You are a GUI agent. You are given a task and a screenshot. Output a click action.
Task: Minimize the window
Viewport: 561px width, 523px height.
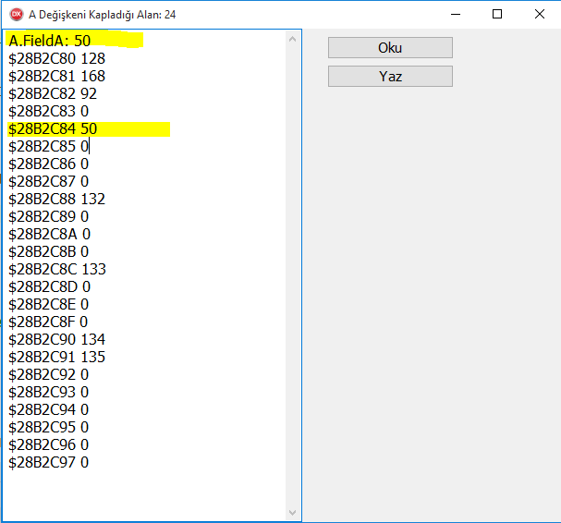(455, 14)
